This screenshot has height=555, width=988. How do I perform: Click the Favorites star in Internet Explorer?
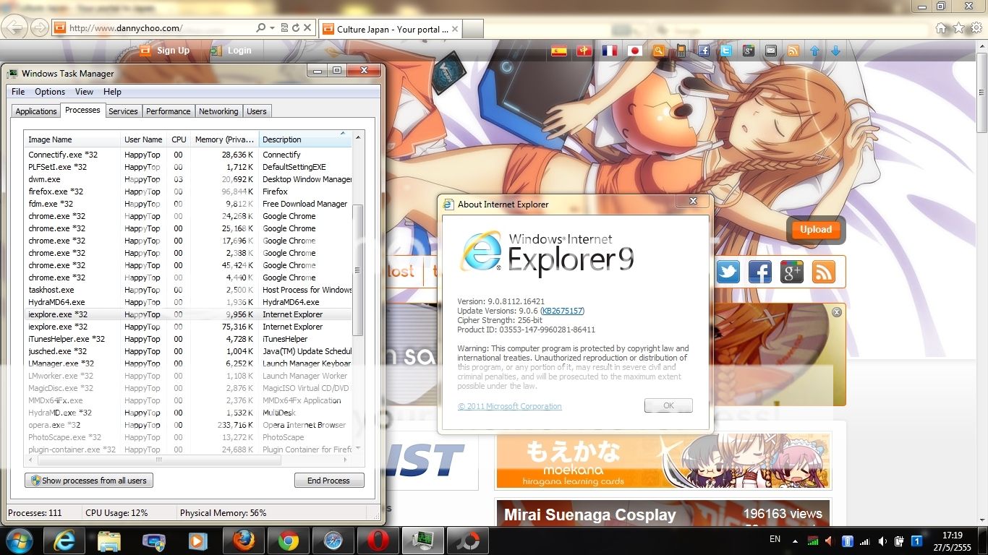(958, 28)
